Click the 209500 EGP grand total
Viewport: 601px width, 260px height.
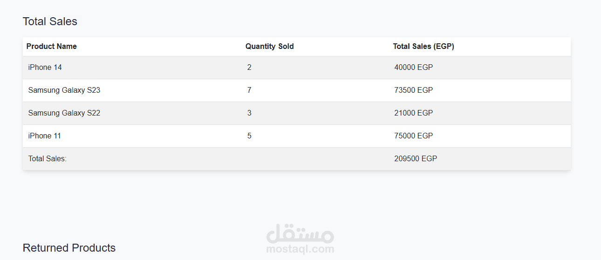tap(416, 159)
